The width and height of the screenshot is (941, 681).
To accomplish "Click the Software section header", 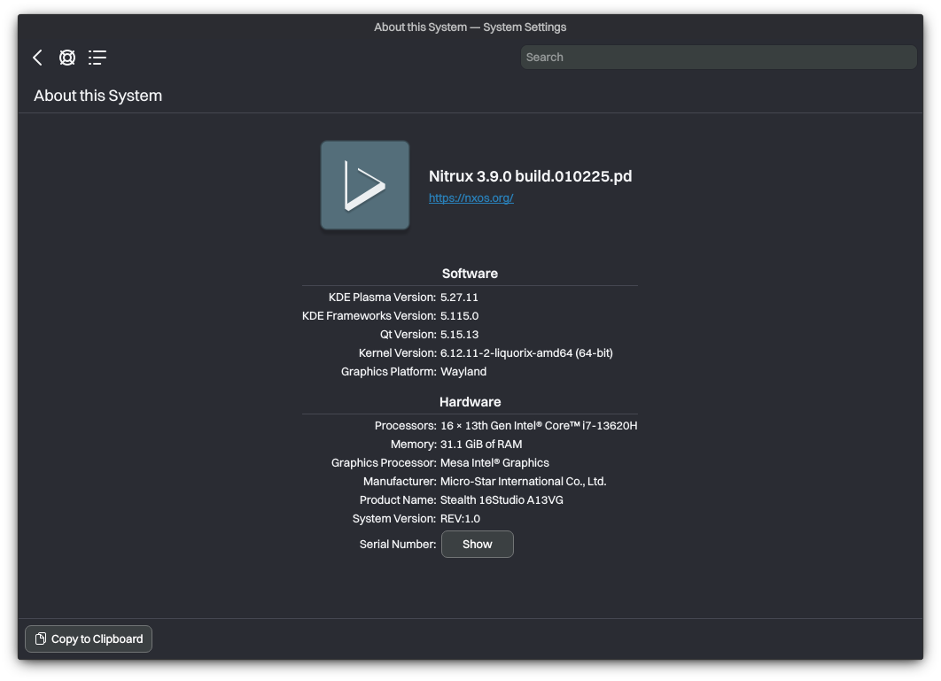I will pos(470,274).
